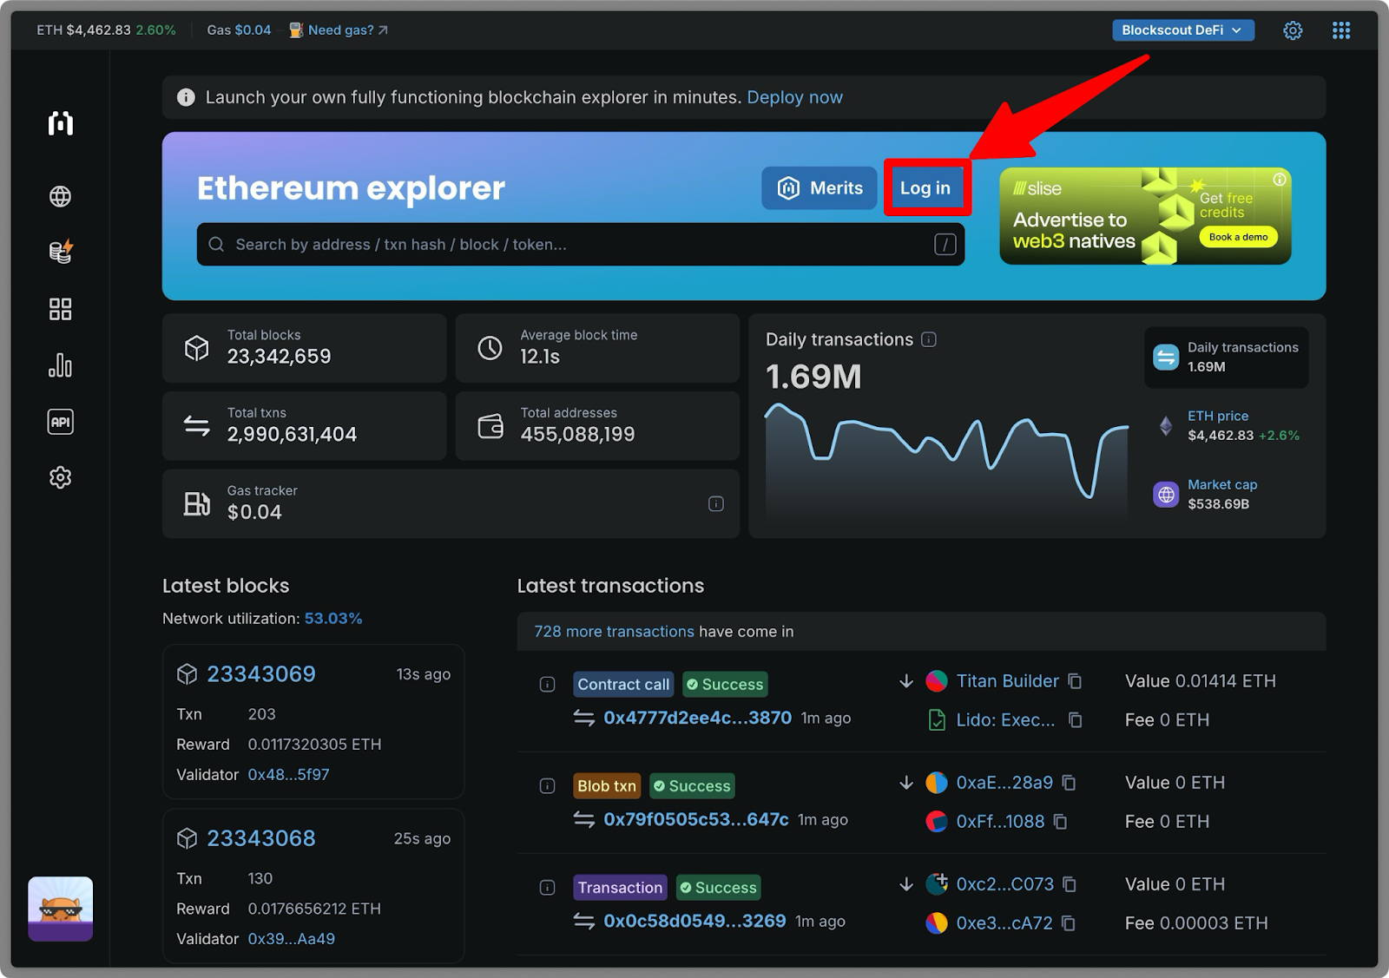
Task: Copy the Titan Builder address
Action: click(1075, 681)
